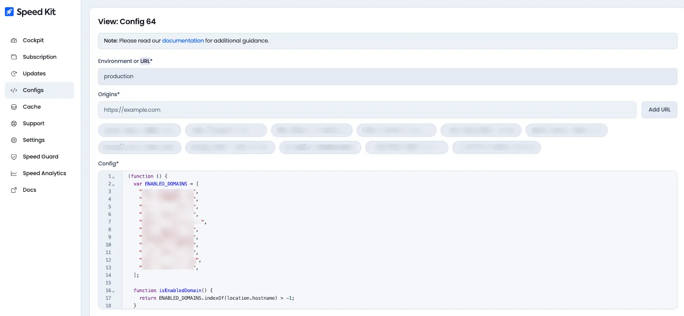The width and height of the screenshot is (684, 316).
Task: Click the Speed Analytics chart icon
Action: tap(14, 173)
